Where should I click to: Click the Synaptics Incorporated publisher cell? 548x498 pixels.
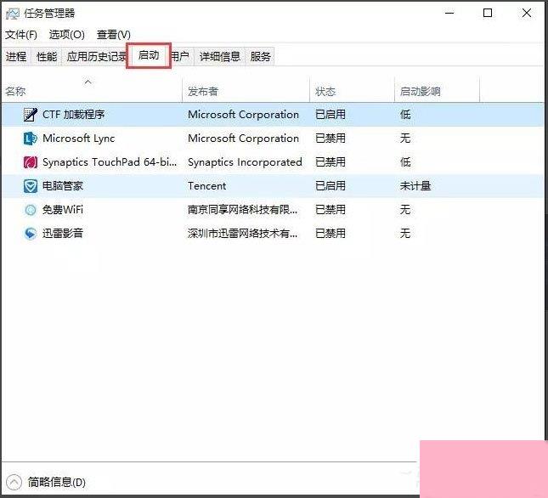coord(245,162)
